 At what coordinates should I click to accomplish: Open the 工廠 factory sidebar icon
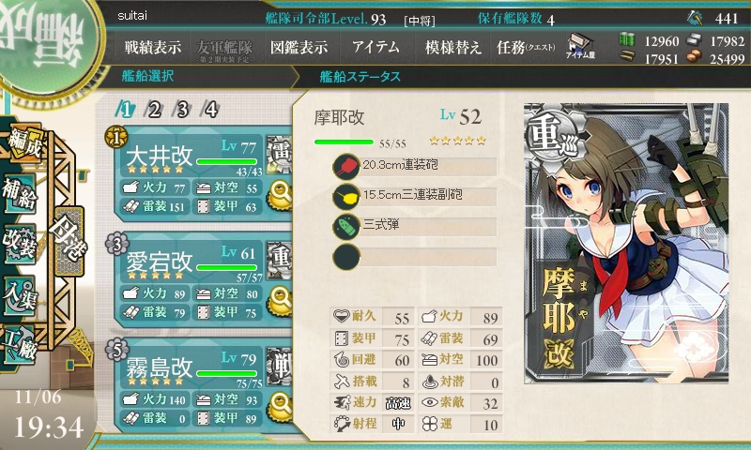pyautogui.click(x=20, y=345)
